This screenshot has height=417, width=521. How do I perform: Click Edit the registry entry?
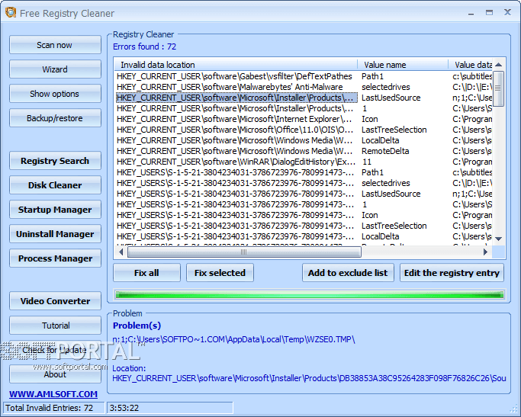point(452,273)
